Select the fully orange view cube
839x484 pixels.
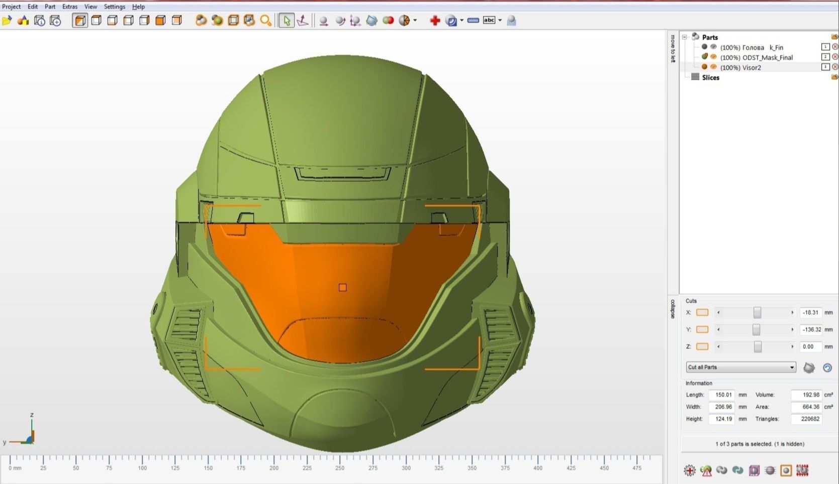(x=160, y=21)
